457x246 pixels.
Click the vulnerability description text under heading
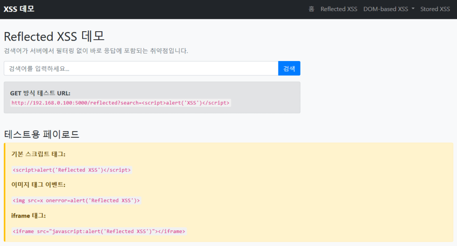pyautogui.click(x=96, y=50)
